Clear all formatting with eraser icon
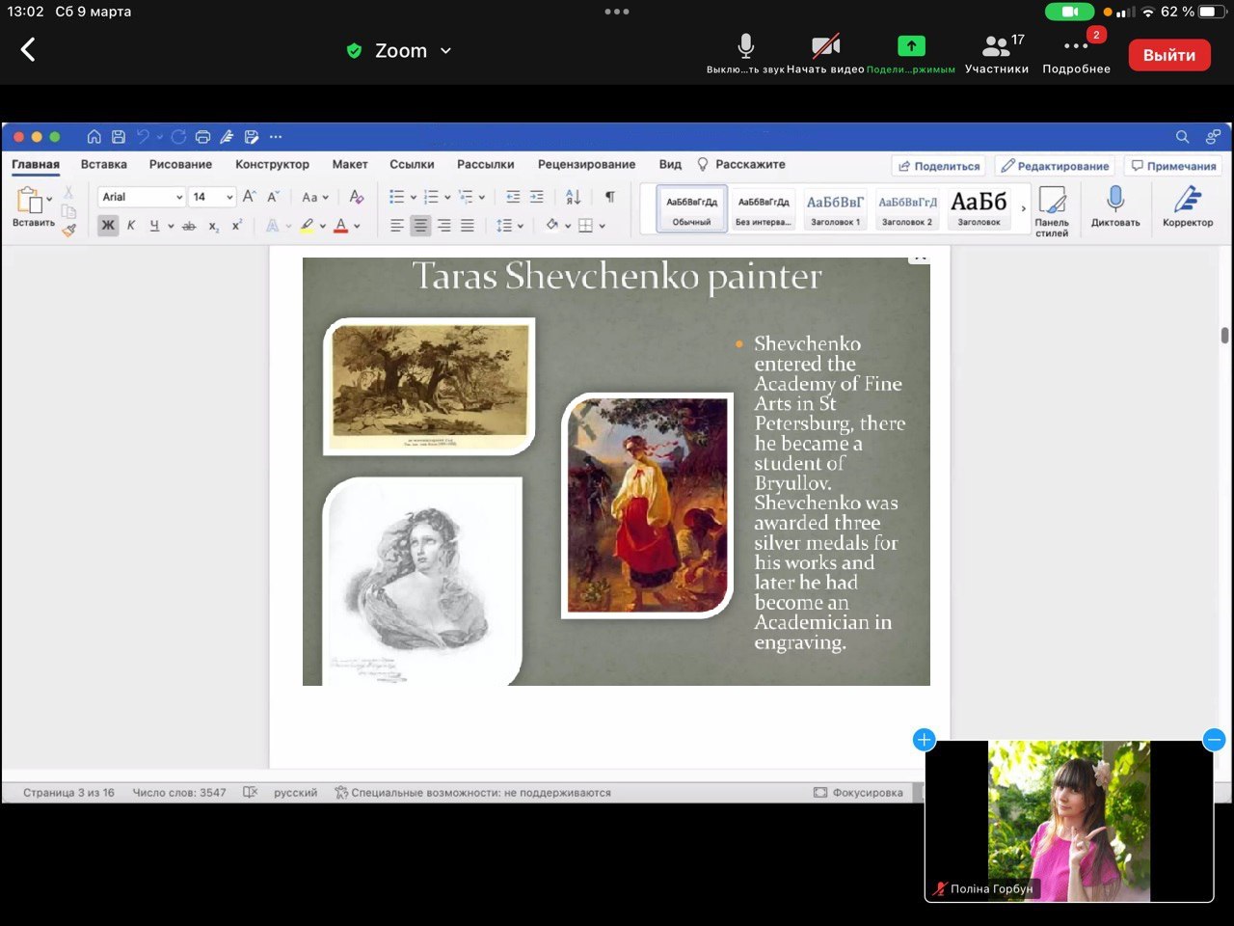The image size is (1234, 926). (x=357, y=197)
